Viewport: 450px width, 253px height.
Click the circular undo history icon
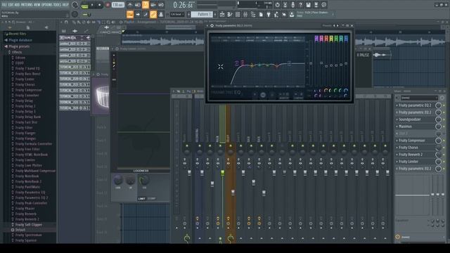[x=277, y=5]
